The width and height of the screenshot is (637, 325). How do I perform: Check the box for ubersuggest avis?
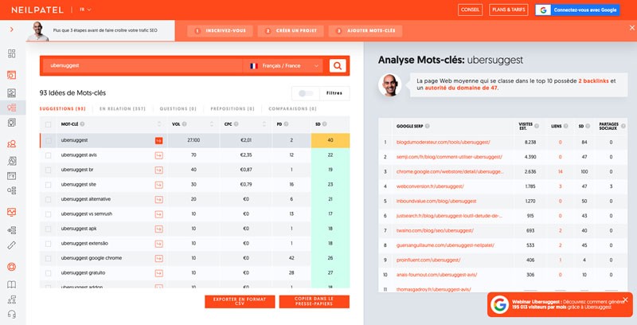pos(49,155)
